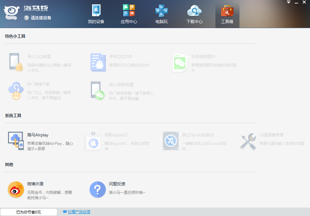Select the 工具箱 toolbox tab
Viewport: 310px width, 216px height.
[227, 14]
